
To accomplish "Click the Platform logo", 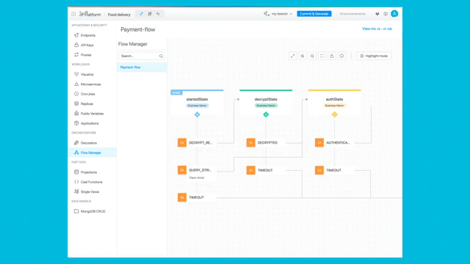I will click(x=90, y=14).
